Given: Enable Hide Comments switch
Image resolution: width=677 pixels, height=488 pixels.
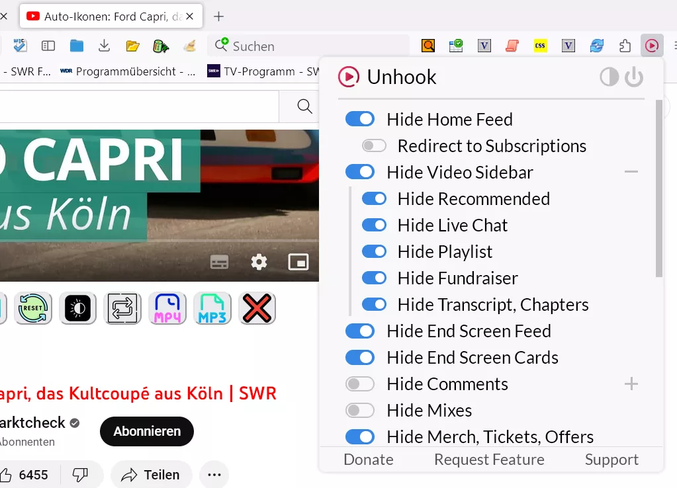Looking at the screenshot, I should click(359, 384).
